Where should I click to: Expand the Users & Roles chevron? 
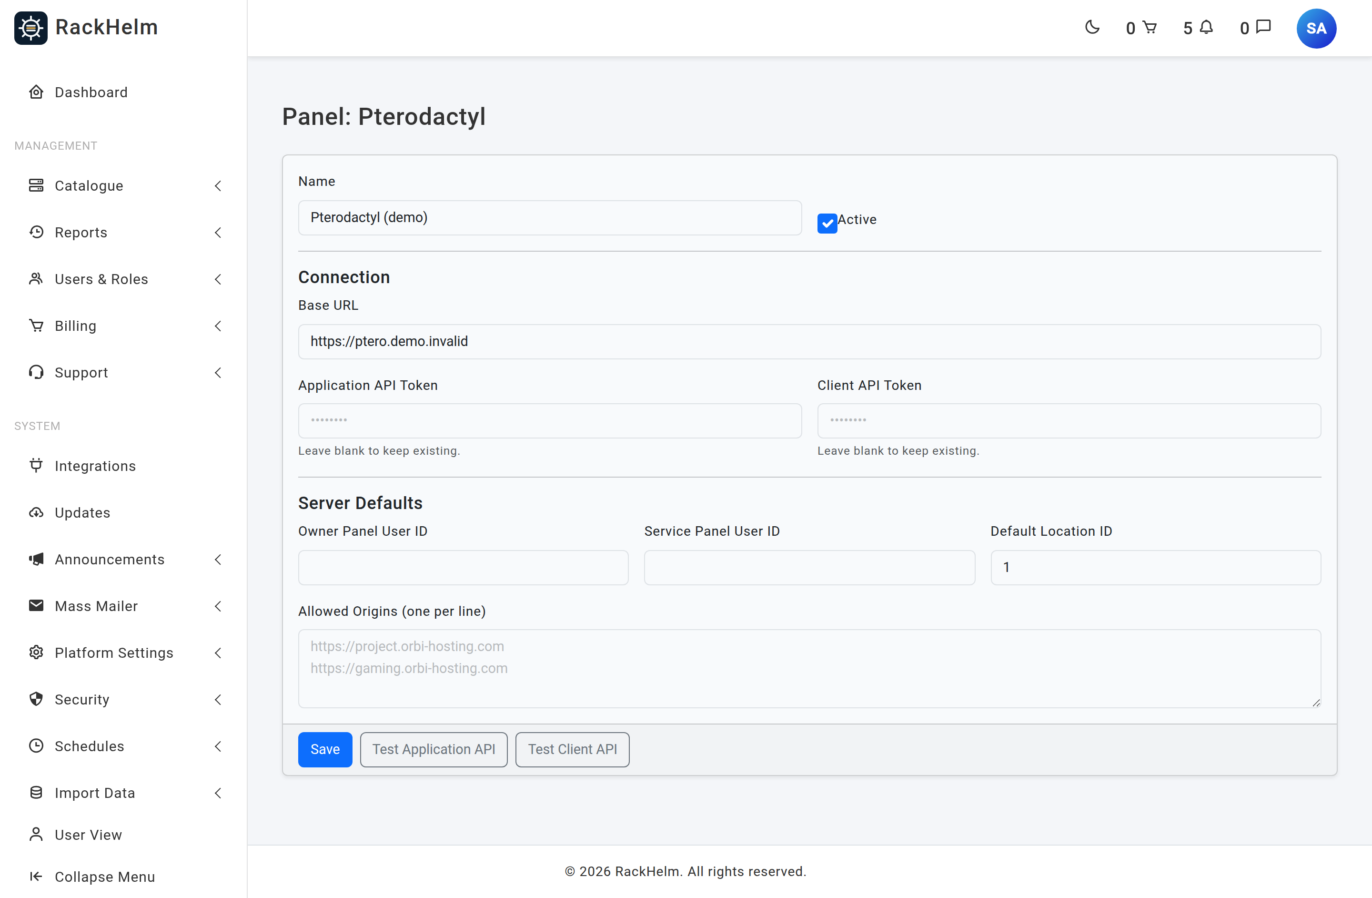(x=218, y=279)
